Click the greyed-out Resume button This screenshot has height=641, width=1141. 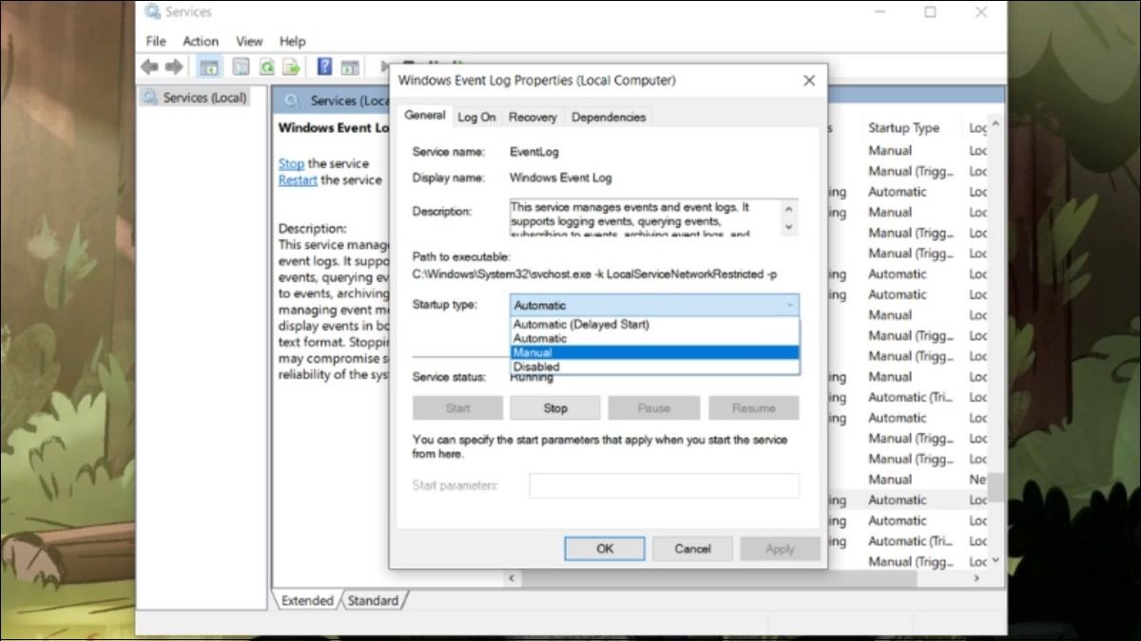pos(754,408)
